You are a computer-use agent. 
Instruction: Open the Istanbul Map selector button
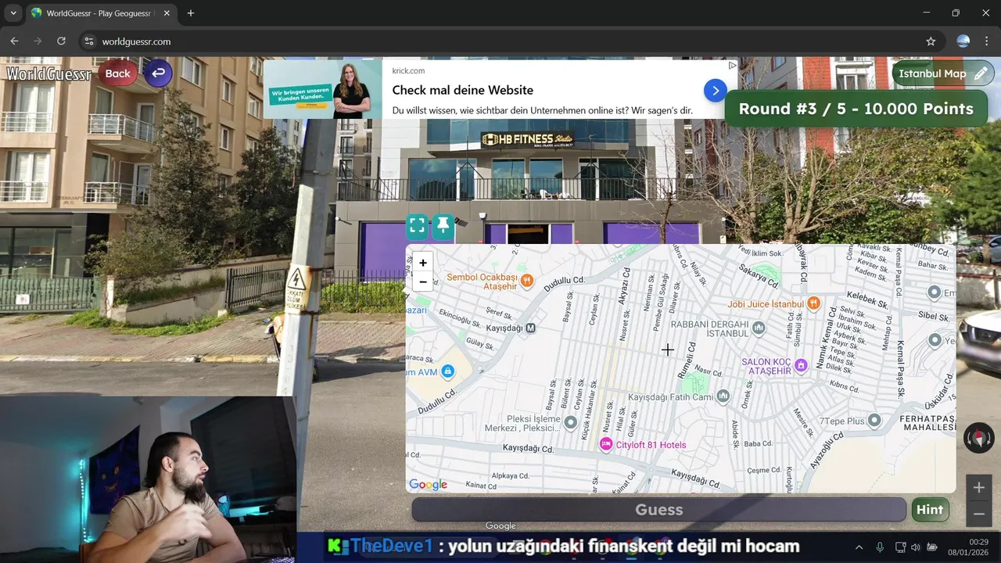tap(943, 74)
